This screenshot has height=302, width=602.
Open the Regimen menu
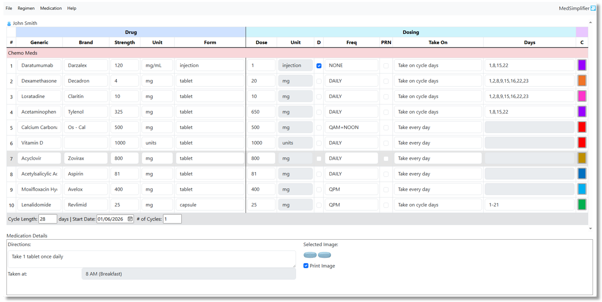[26, 8]
